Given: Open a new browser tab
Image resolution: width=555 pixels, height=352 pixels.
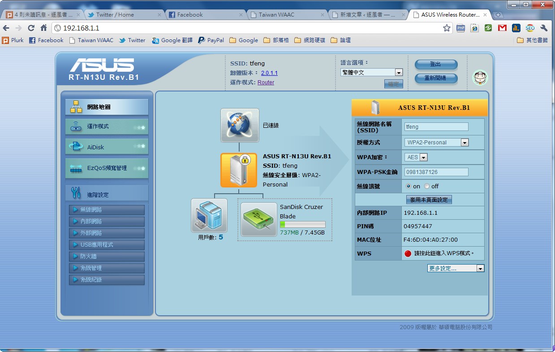Looking at the screenshot, I should tap(498, 15).
